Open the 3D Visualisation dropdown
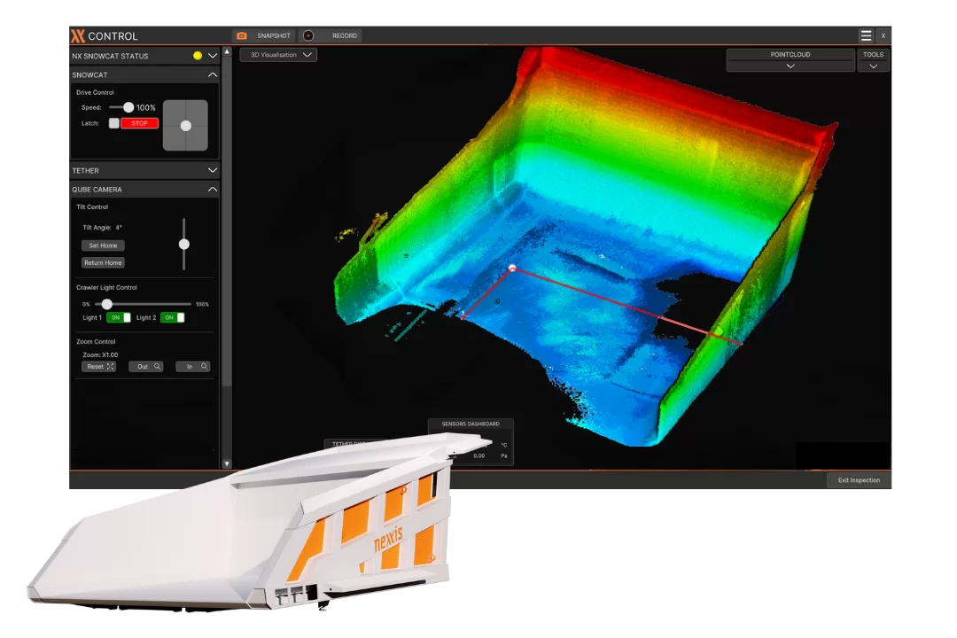Screen dimensions: 957x638 tap(278, 55)
